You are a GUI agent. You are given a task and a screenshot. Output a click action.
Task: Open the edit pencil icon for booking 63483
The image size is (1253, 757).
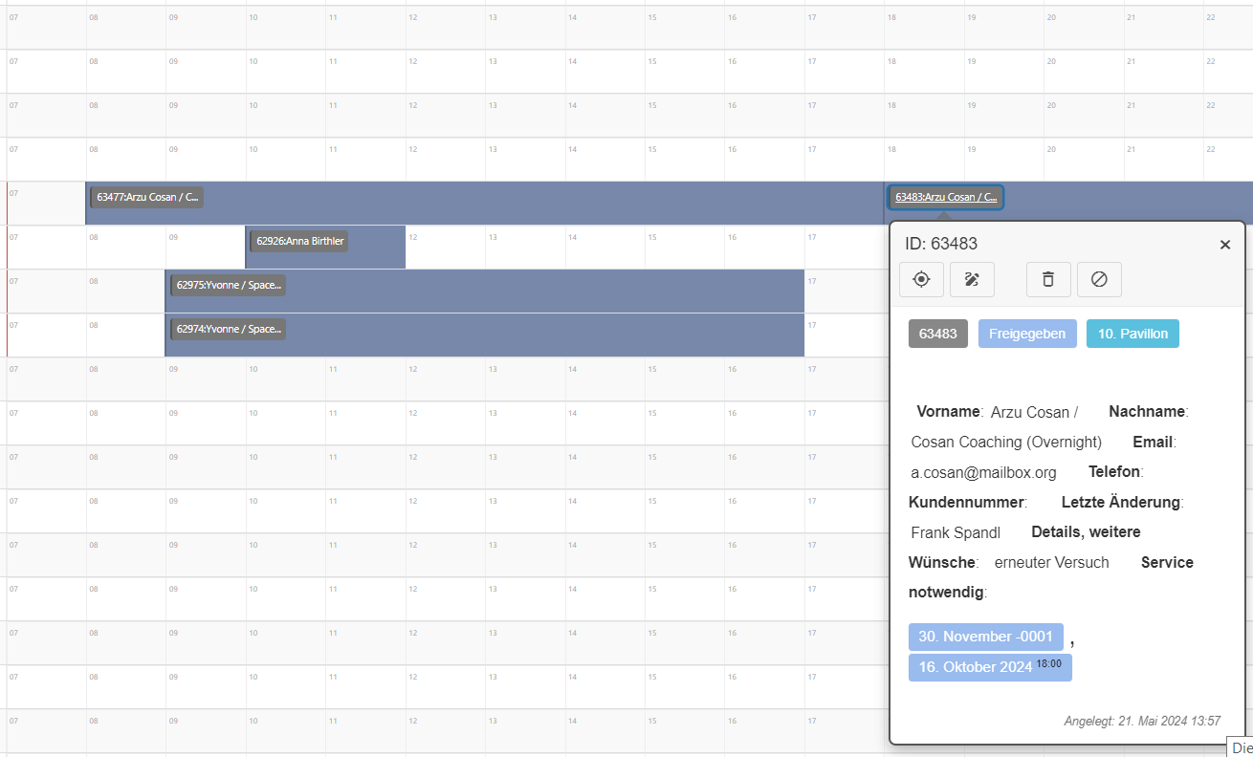click(972, 279)
